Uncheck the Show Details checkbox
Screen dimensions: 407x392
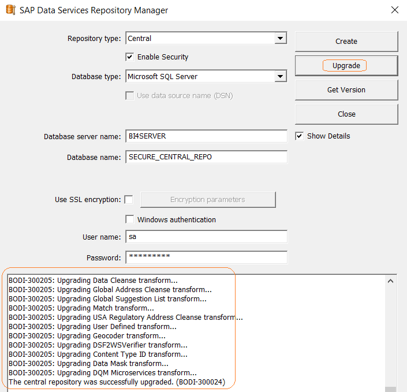click(x=299, y=136)
